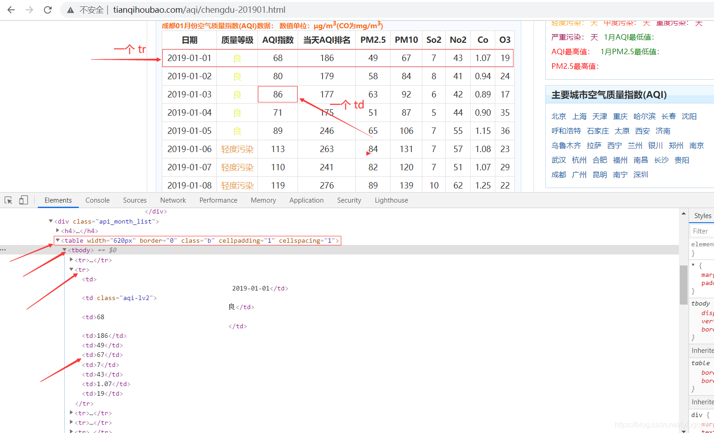Open the 上海 city link
The height and width of the screenshot is (433, 714).
[580, 116]
